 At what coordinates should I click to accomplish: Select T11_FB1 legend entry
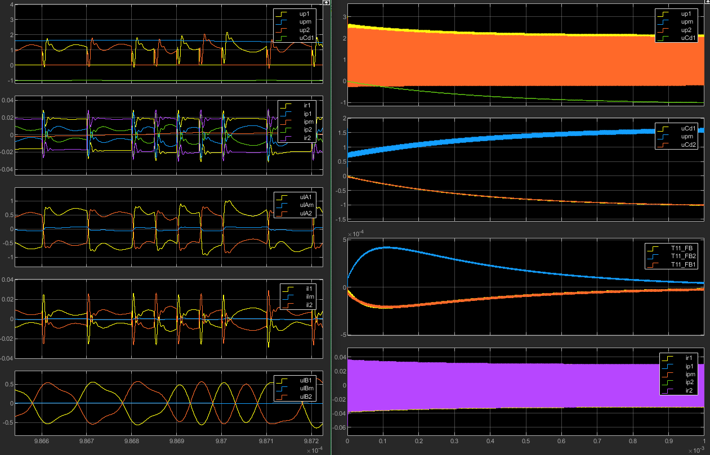682,264
